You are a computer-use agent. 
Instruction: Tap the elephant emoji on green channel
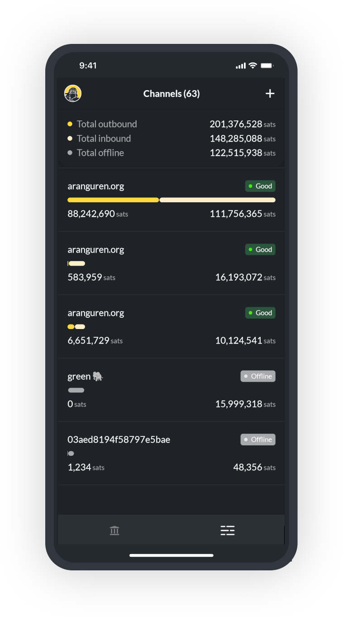click(97, 376)
